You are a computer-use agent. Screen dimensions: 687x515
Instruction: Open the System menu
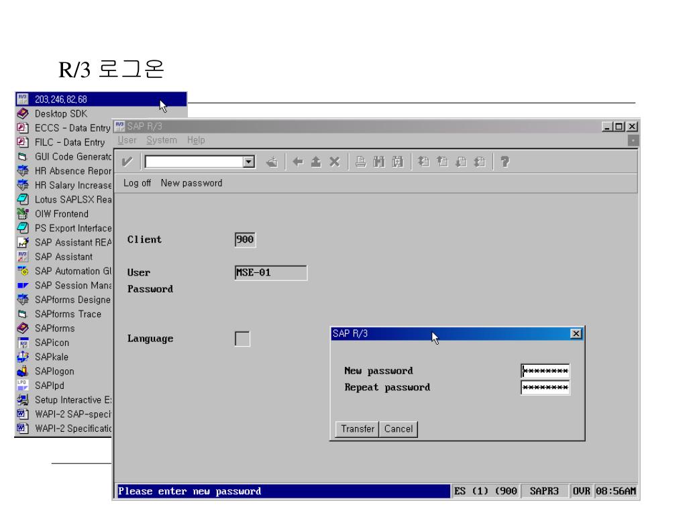click(162, 140)
